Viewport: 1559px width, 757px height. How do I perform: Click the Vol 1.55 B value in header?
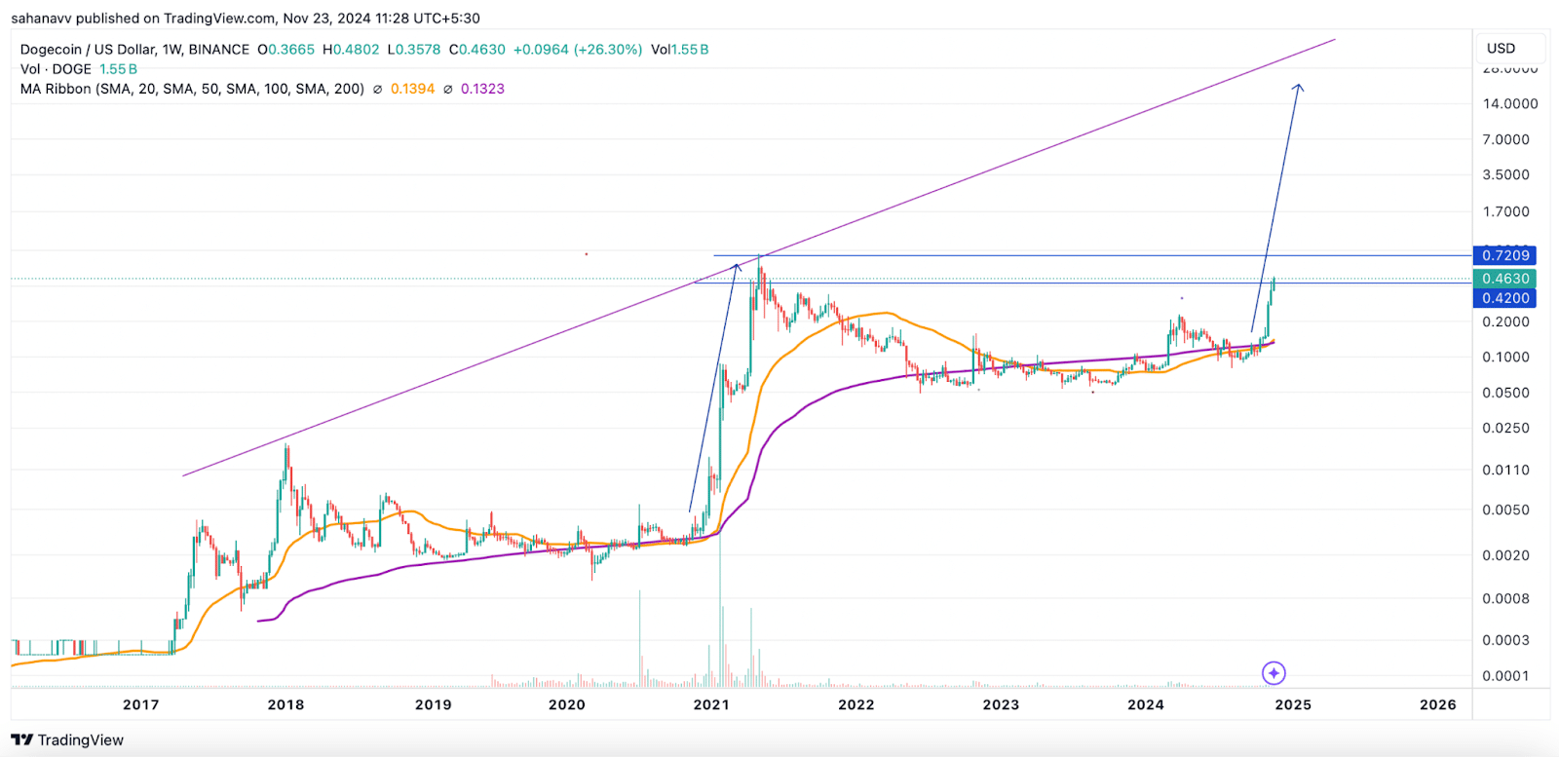(680, 50)
